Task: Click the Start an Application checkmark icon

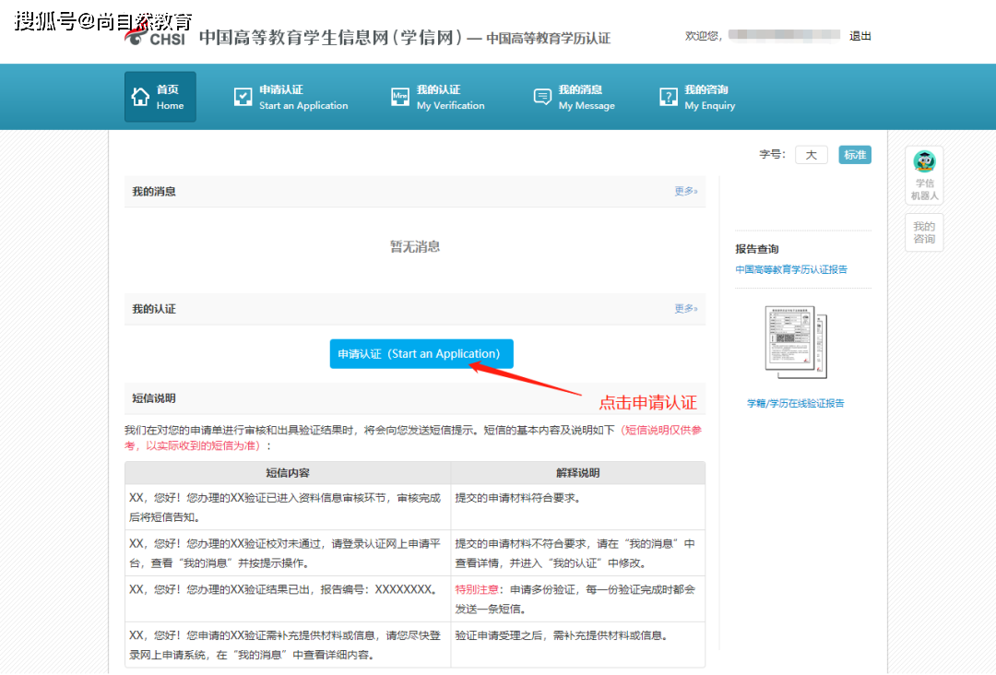Action: (x=242, y=96)
